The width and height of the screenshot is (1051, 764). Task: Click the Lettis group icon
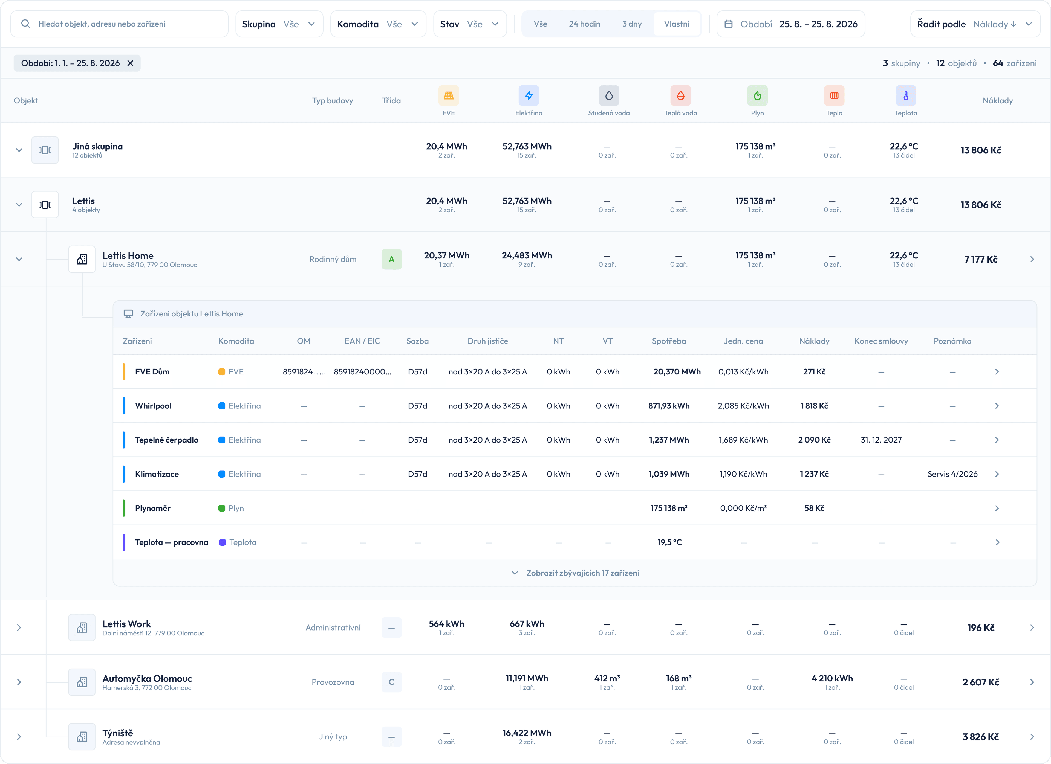click(x=45, y=205)
